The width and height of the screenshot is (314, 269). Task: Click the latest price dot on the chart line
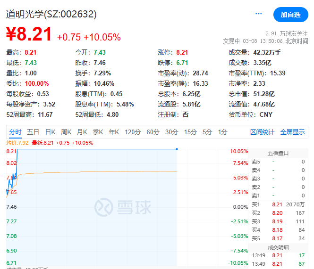pos(177,149)
